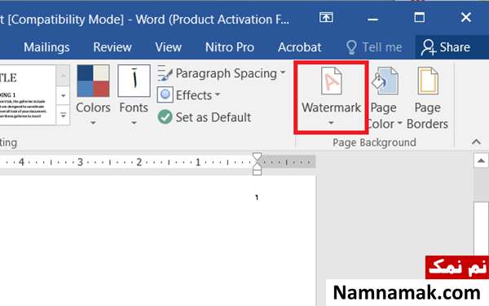Open the theme Colors gallery
This screenshot has width=489, height=306.
93,95
